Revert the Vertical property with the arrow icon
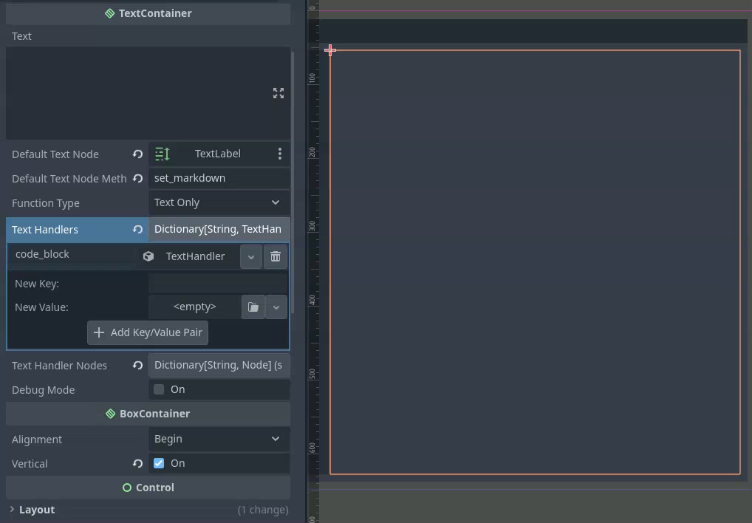 138,463
